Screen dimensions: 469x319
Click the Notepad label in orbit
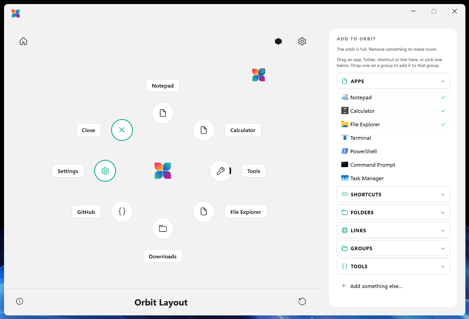pyautogui.click(x=163, y=86)
